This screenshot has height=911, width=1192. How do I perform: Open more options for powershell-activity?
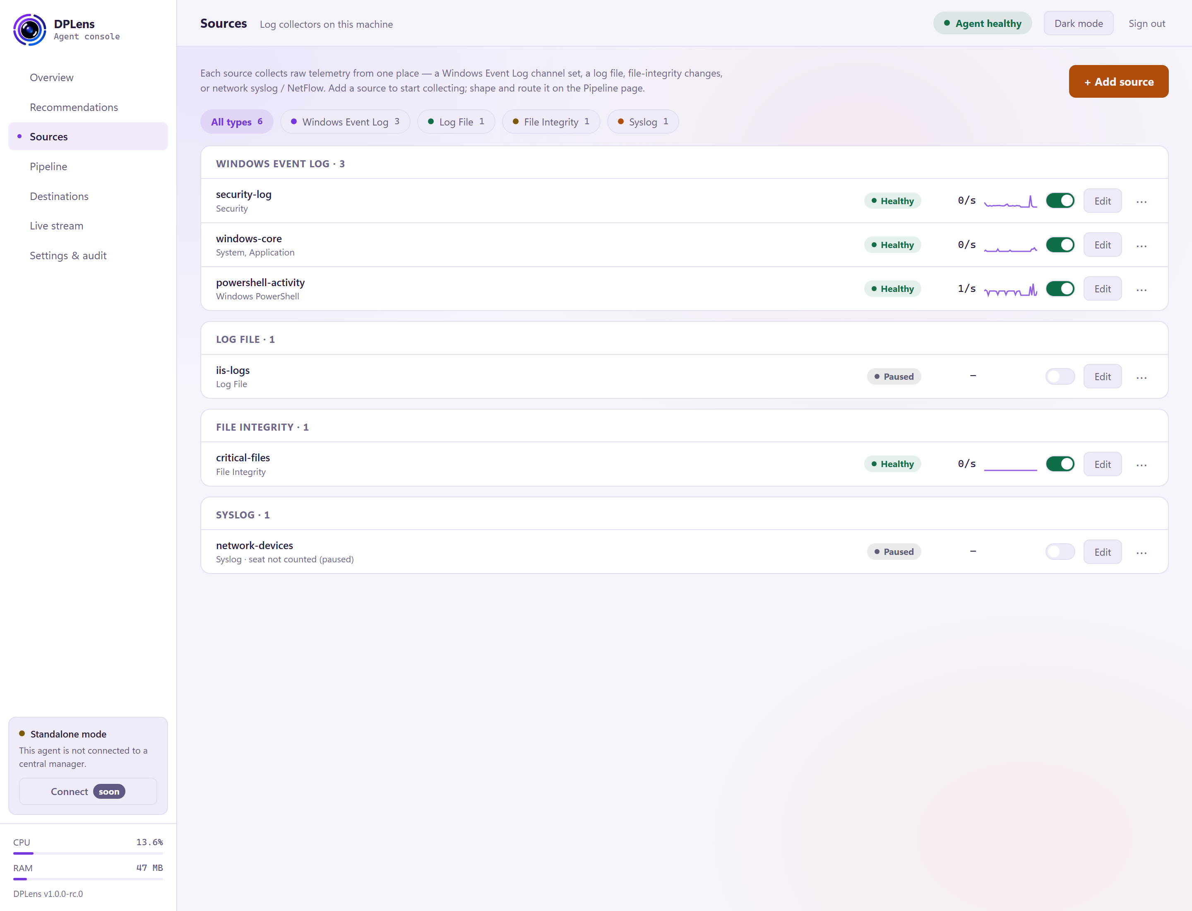(1142, 289)
